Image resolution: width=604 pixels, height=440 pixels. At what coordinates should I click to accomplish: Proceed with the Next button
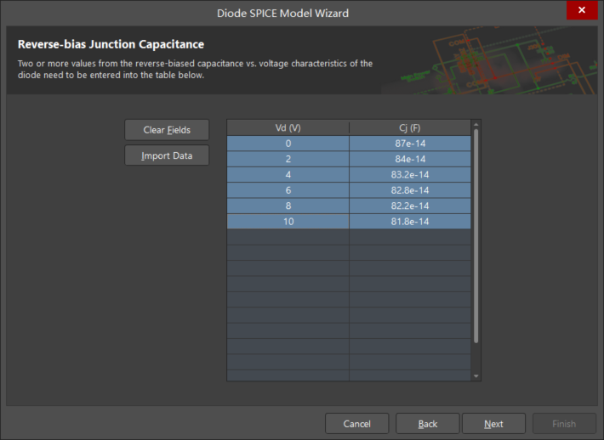[493, 424]
